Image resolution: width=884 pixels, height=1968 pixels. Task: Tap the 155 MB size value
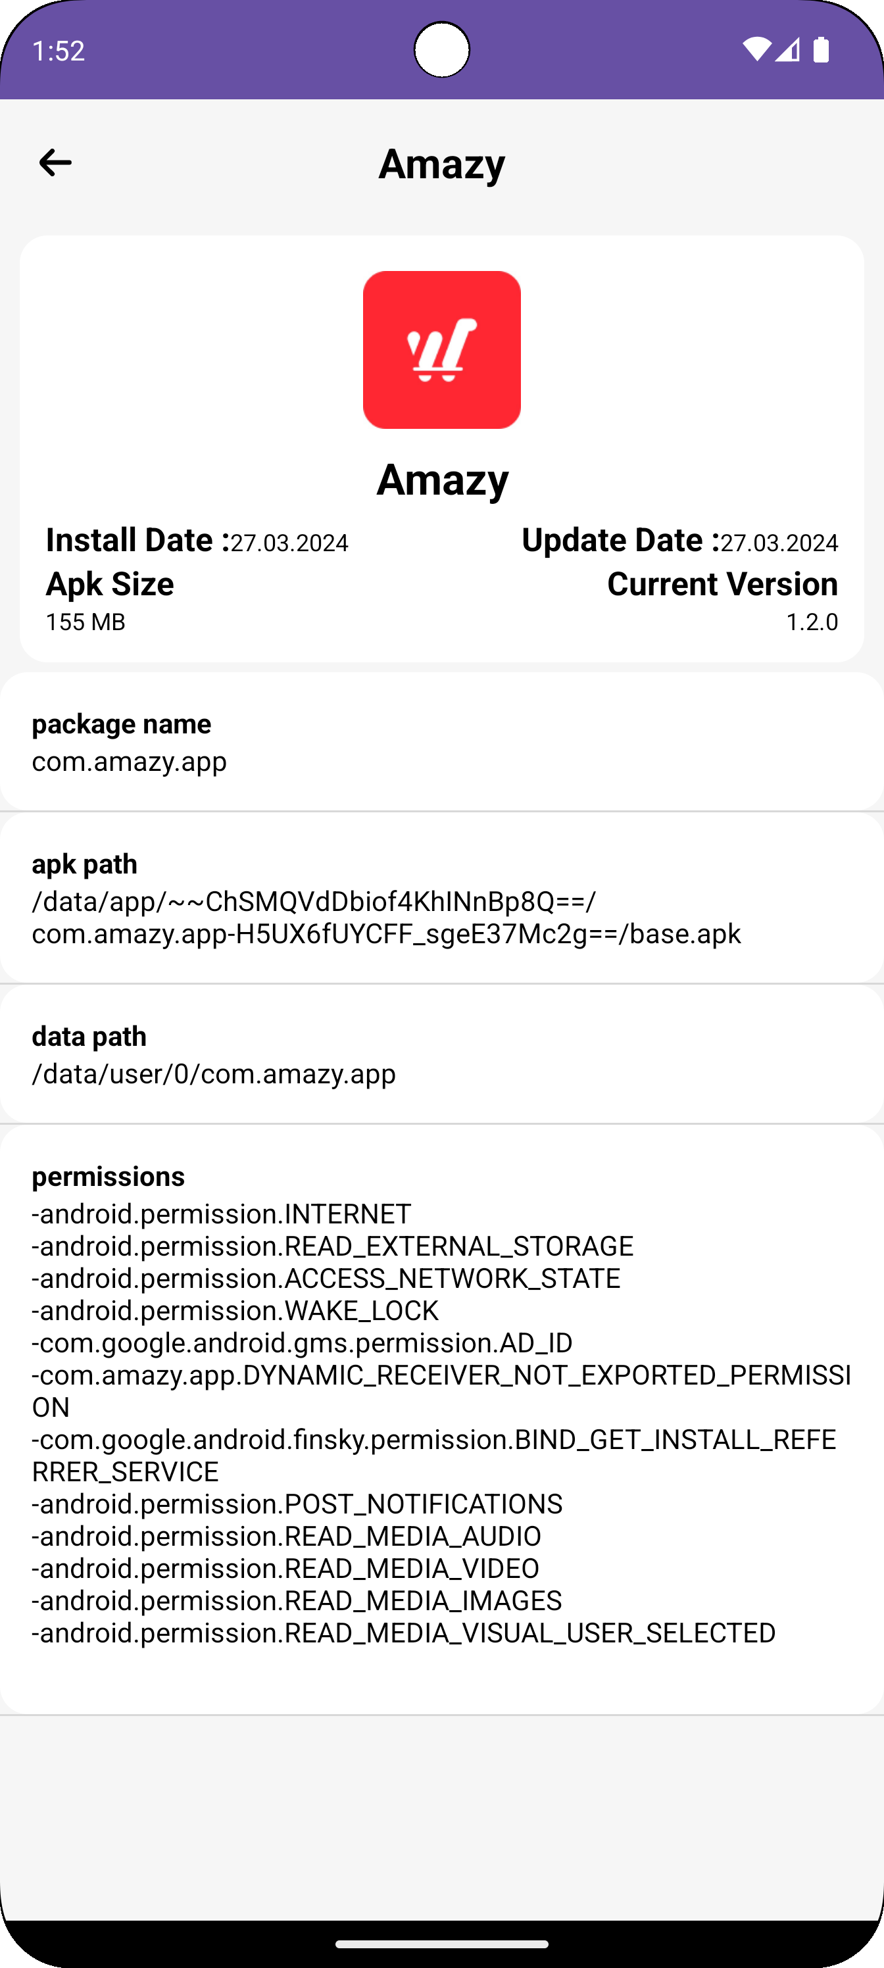coord(86,622)
